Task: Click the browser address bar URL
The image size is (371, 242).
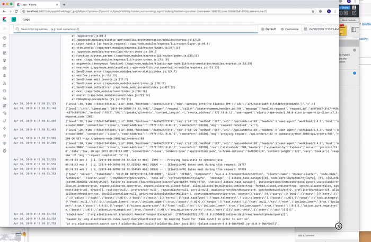Action: tap(147, 11)
